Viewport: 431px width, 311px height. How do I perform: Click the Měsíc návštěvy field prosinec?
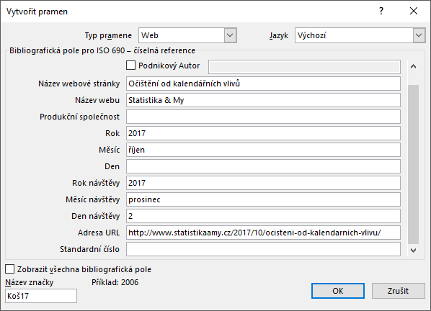pos(263,199)
